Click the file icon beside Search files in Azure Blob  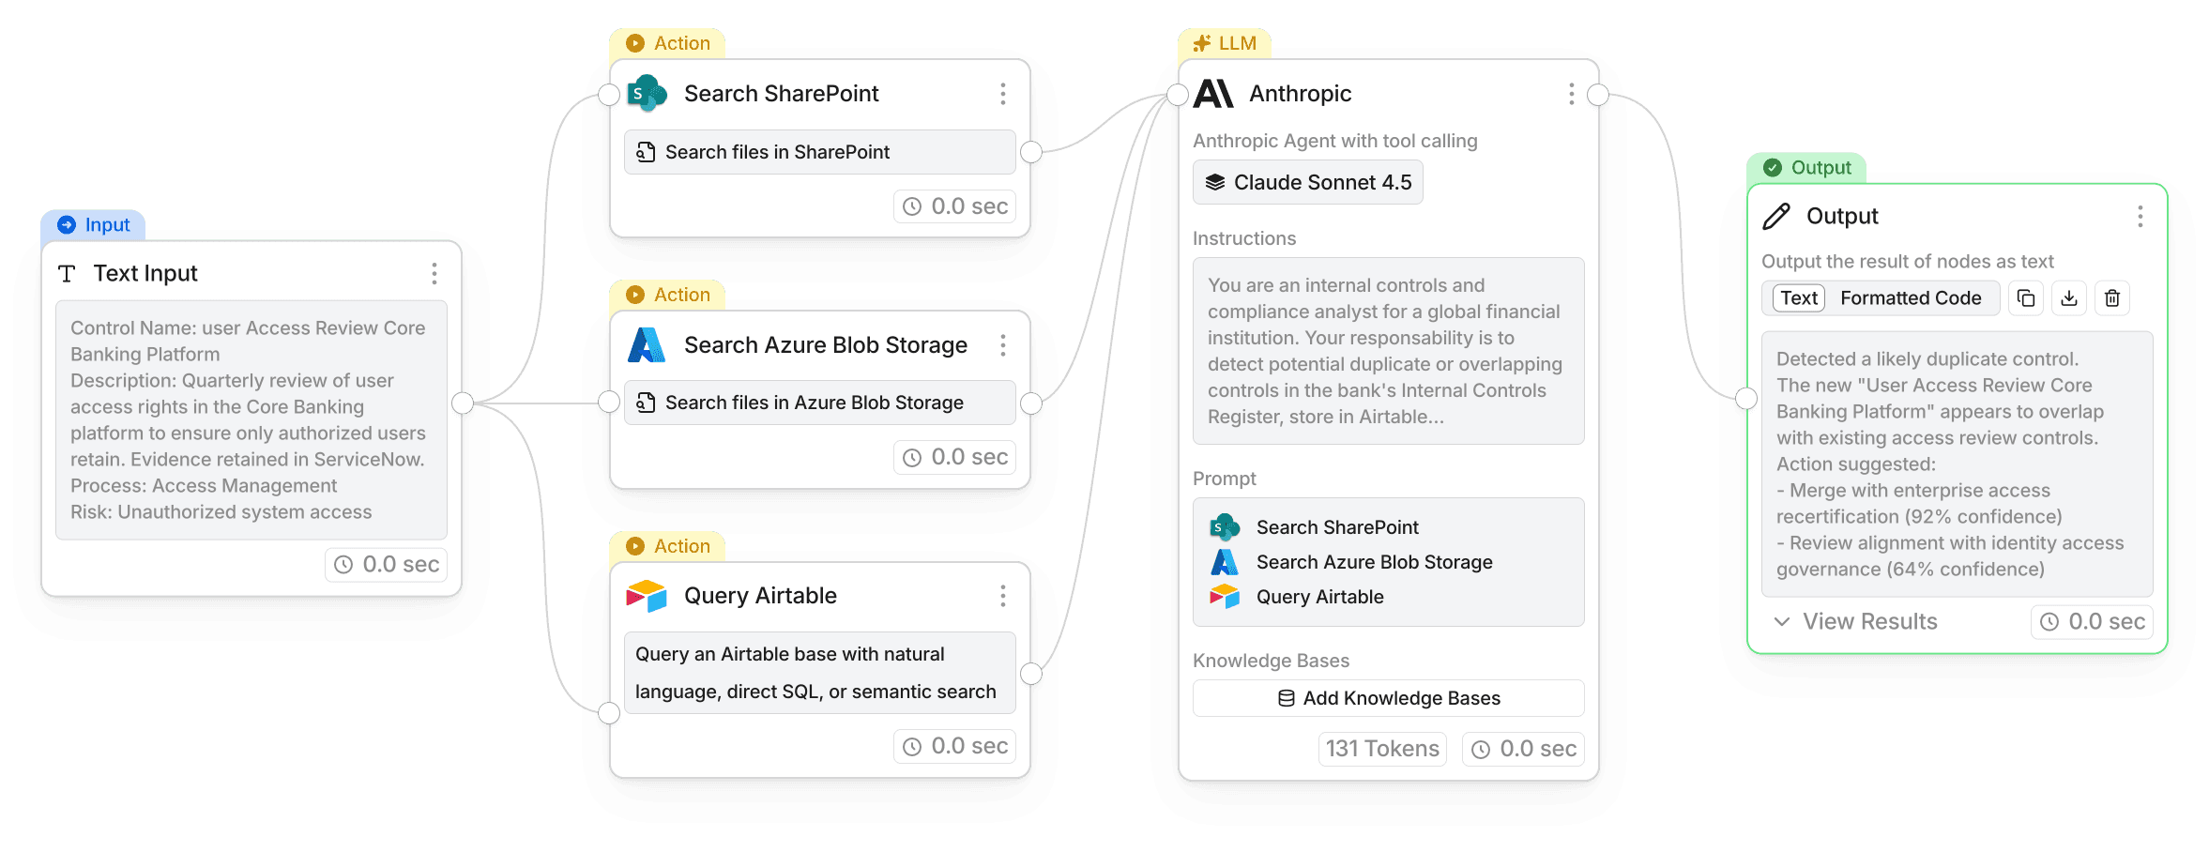pyautogui.click(x=646, y=403)
